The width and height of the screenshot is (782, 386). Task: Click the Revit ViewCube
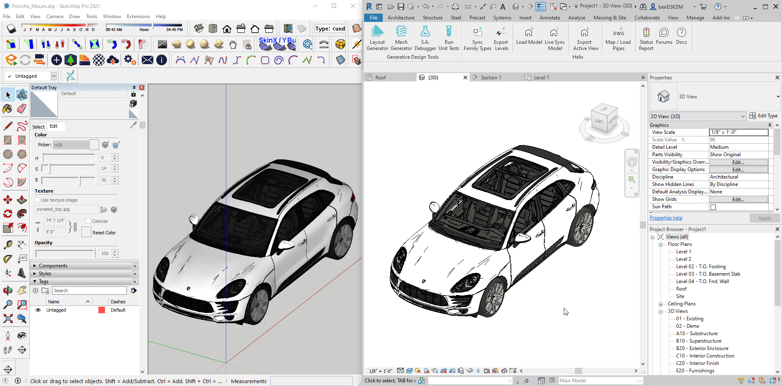coord(604,119)
